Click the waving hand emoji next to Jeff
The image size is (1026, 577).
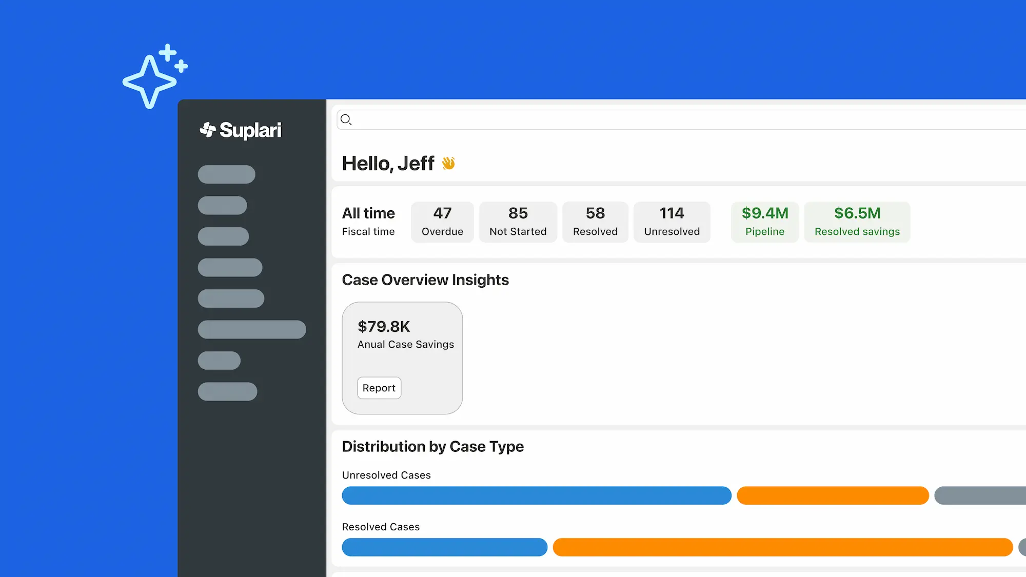pyautogui.click(x=448, y=163)
